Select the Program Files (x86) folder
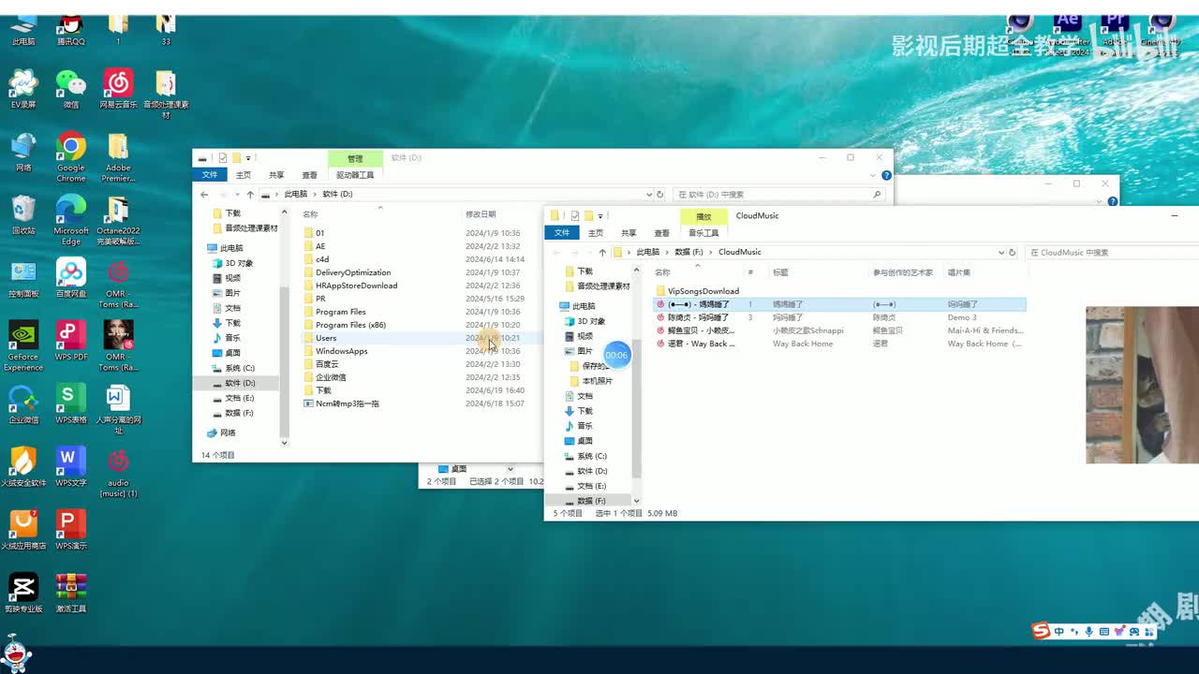This screenshot has width=1199, height=674. (350, 325)
